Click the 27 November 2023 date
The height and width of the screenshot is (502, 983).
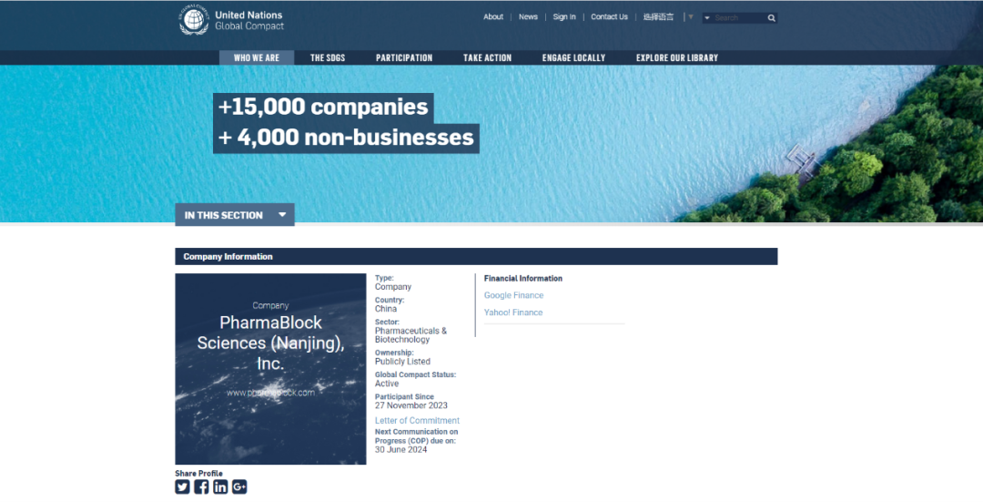411,405
